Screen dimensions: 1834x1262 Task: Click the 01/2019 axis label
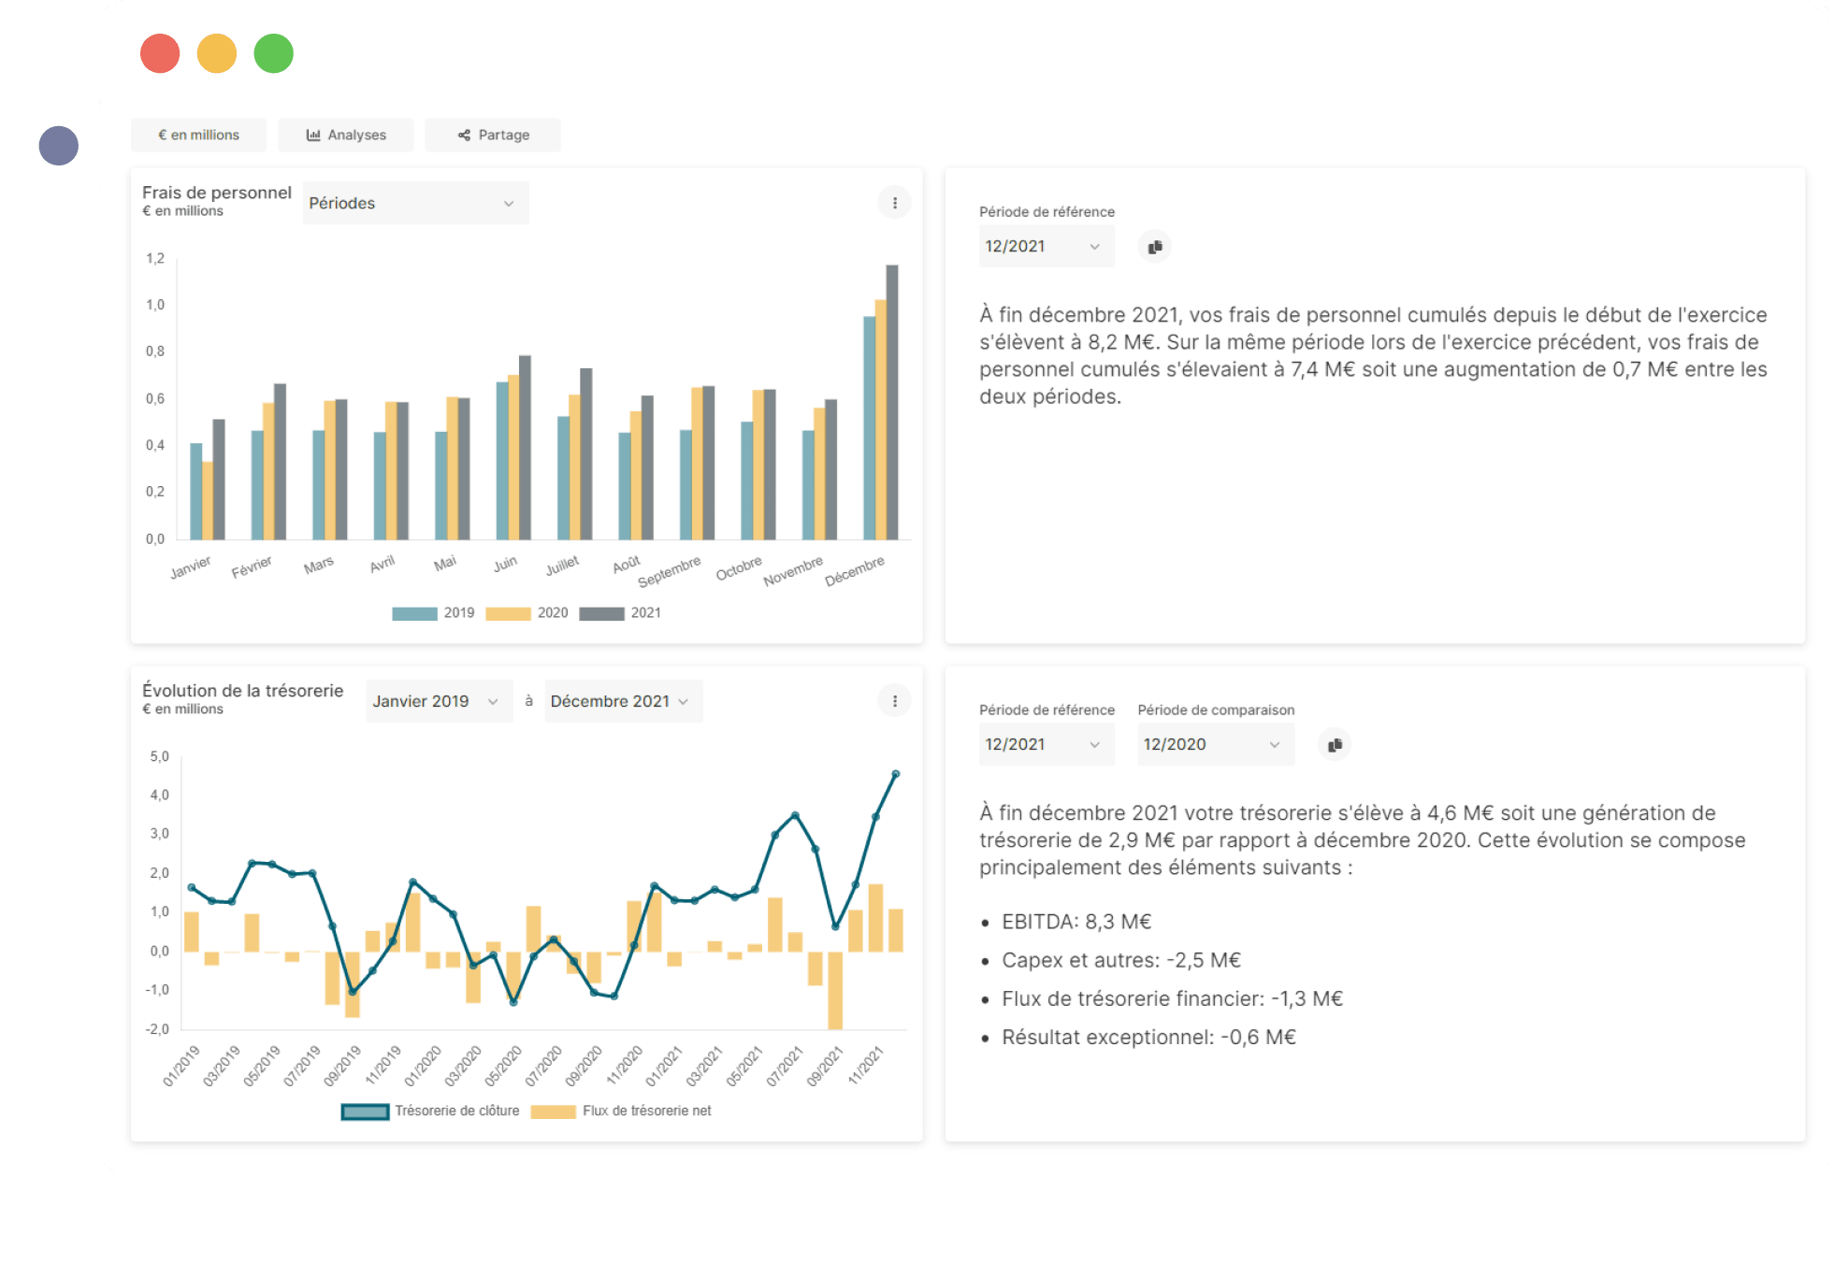(x=181, y=1067)
